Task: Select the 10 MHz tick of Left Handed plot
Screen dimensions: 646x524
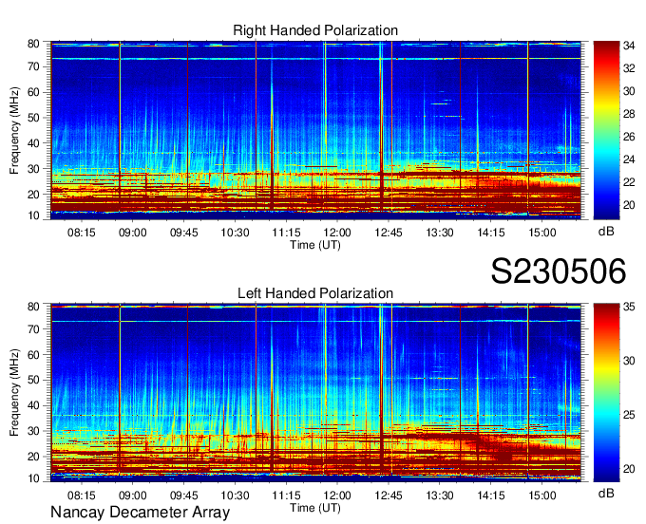Action: click(33, 478)
